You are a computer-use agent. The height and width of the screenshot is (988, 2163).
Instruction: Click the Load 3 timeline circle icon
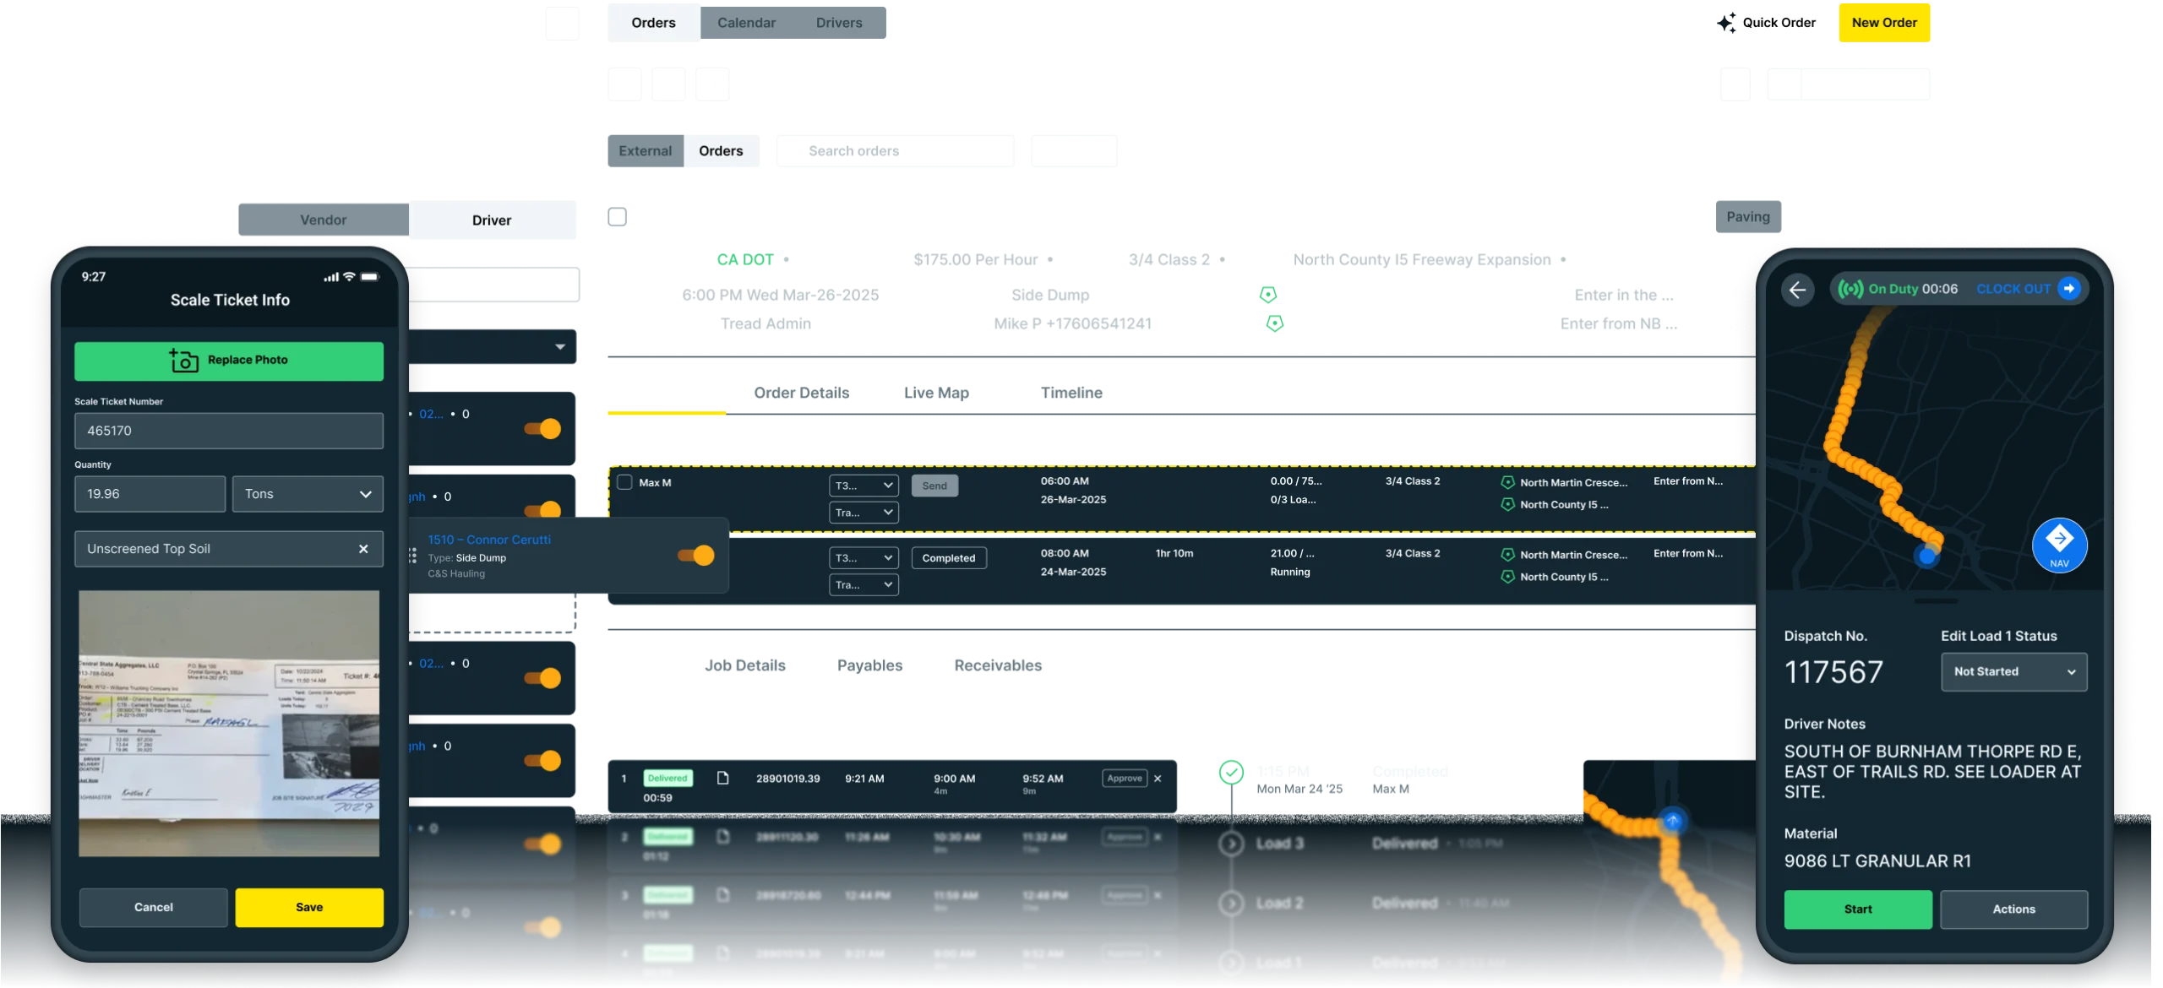coord(1231,844)
